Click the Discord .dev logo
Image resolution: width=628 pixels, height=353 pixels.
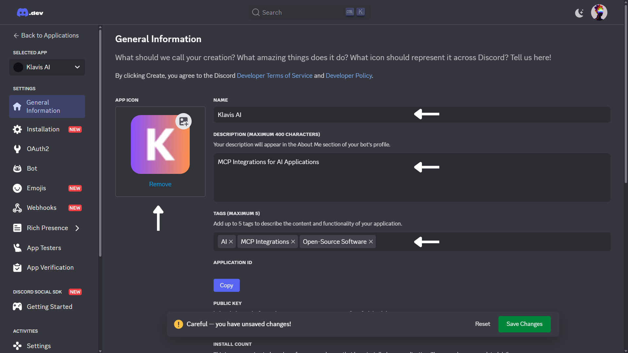click(x=30, y=13)
